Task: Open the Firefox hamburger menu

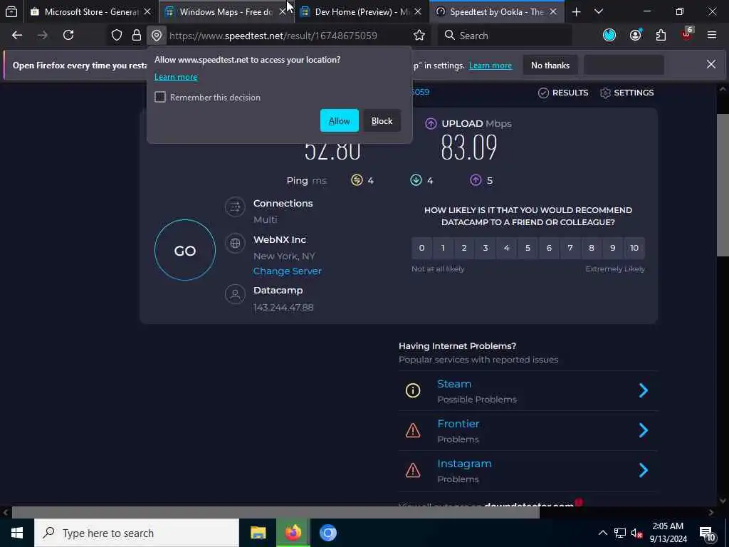Action: tap(712, 36)
